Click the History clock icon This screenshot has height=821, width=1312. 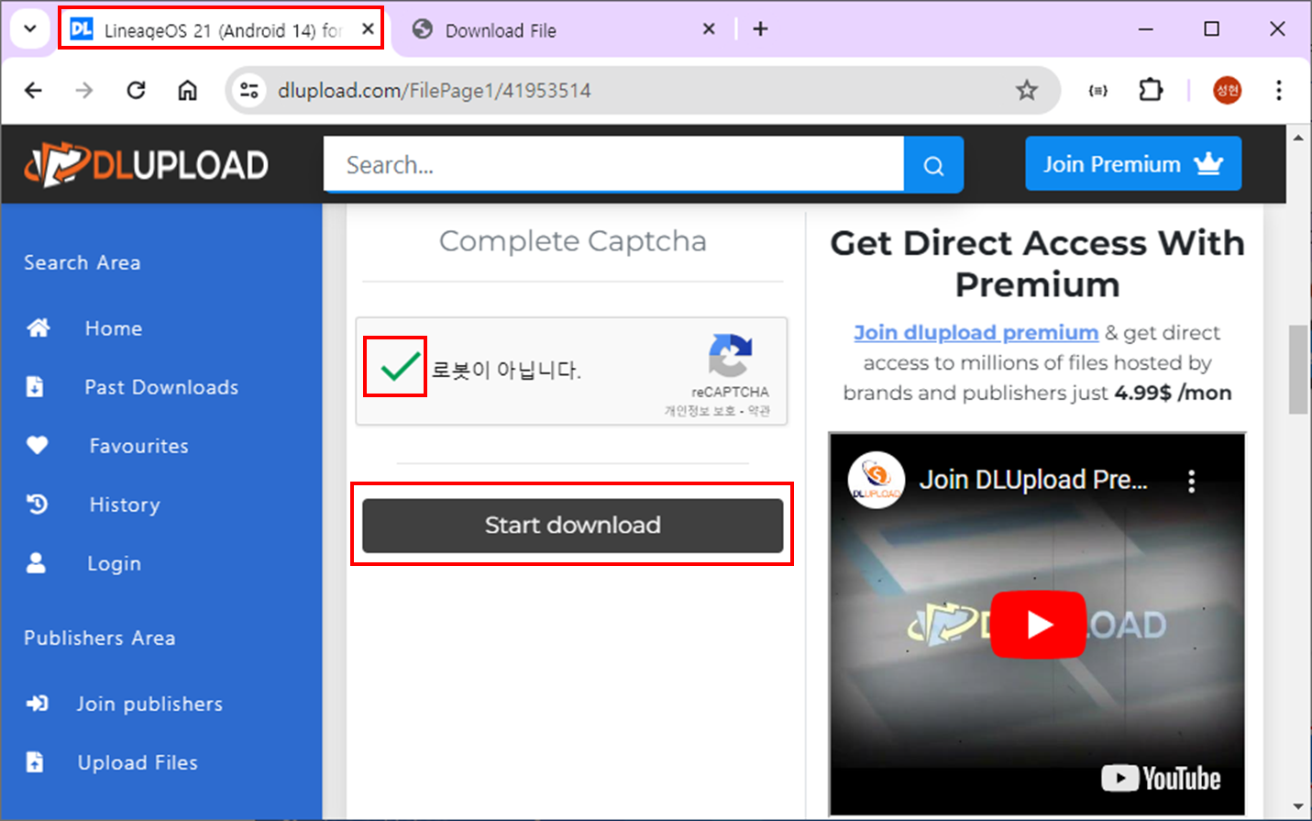(37, 504)
